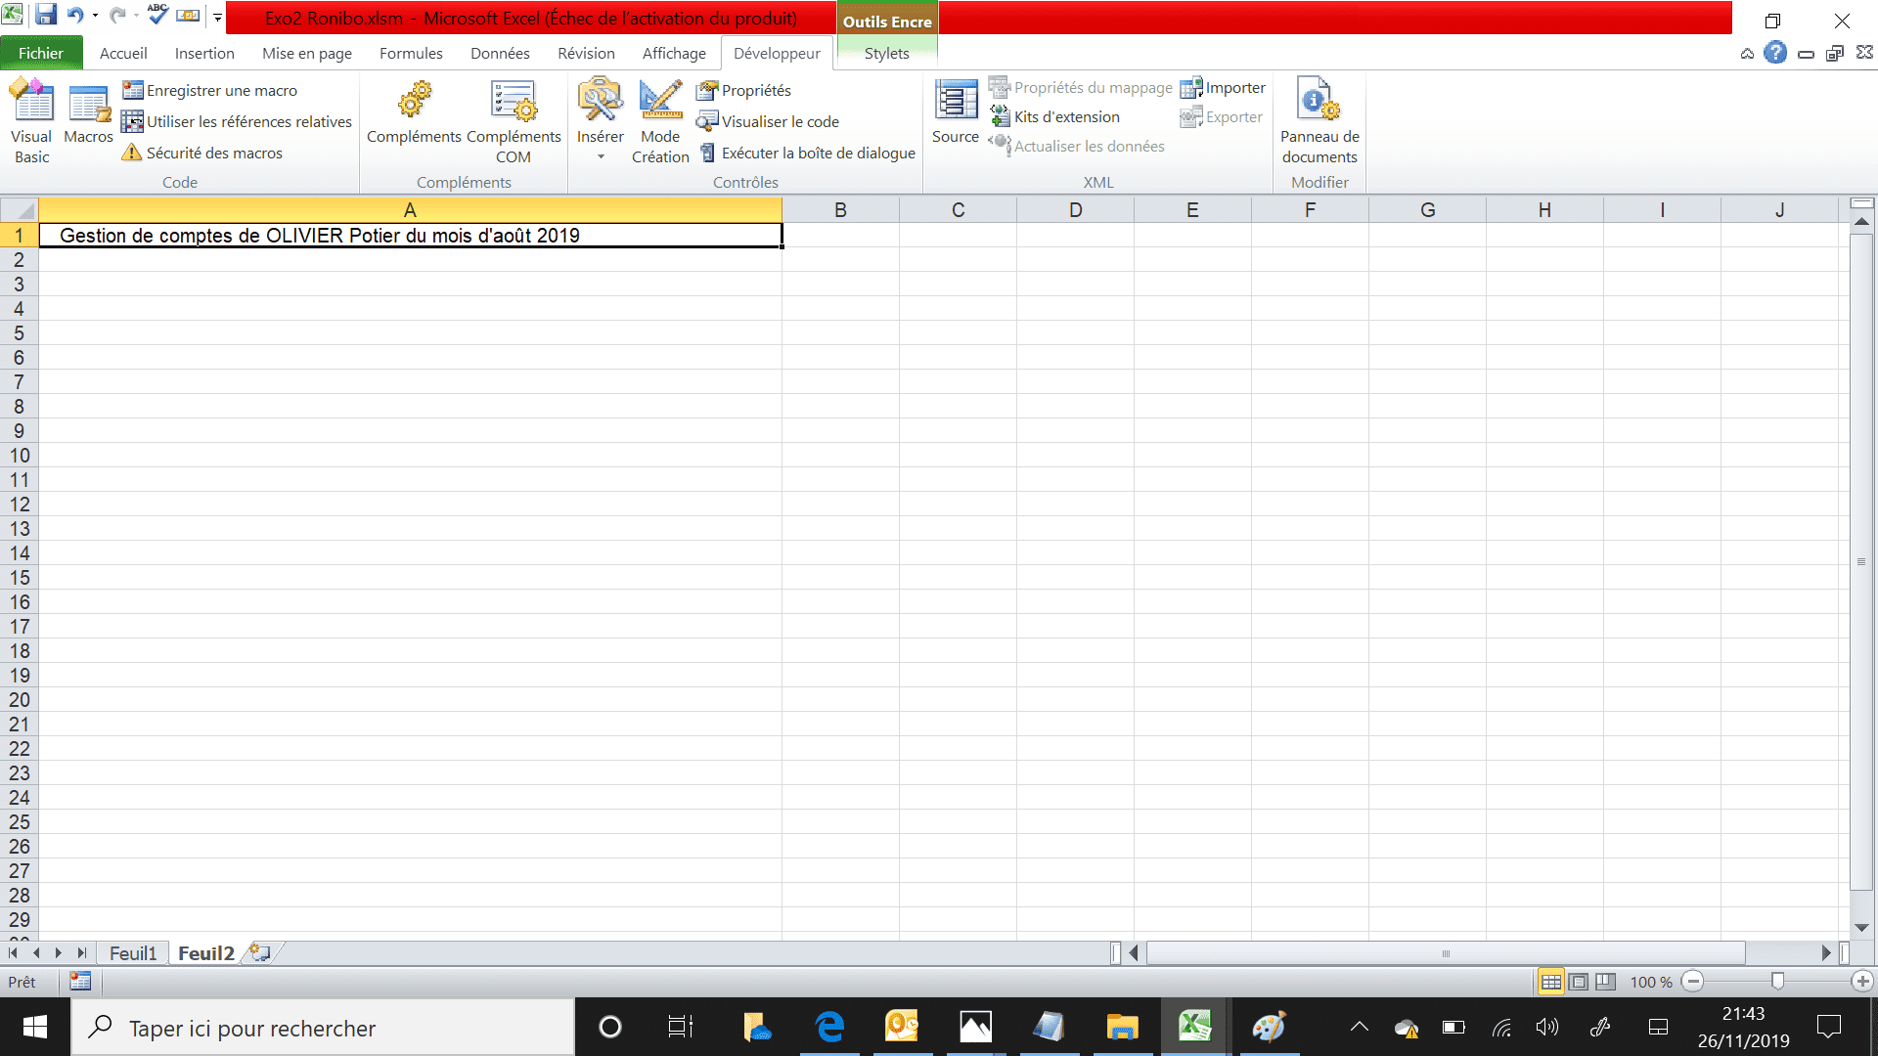Expand the undo history dropdown arrow
The image size is (1878, 1056).
tap(95, 16)
